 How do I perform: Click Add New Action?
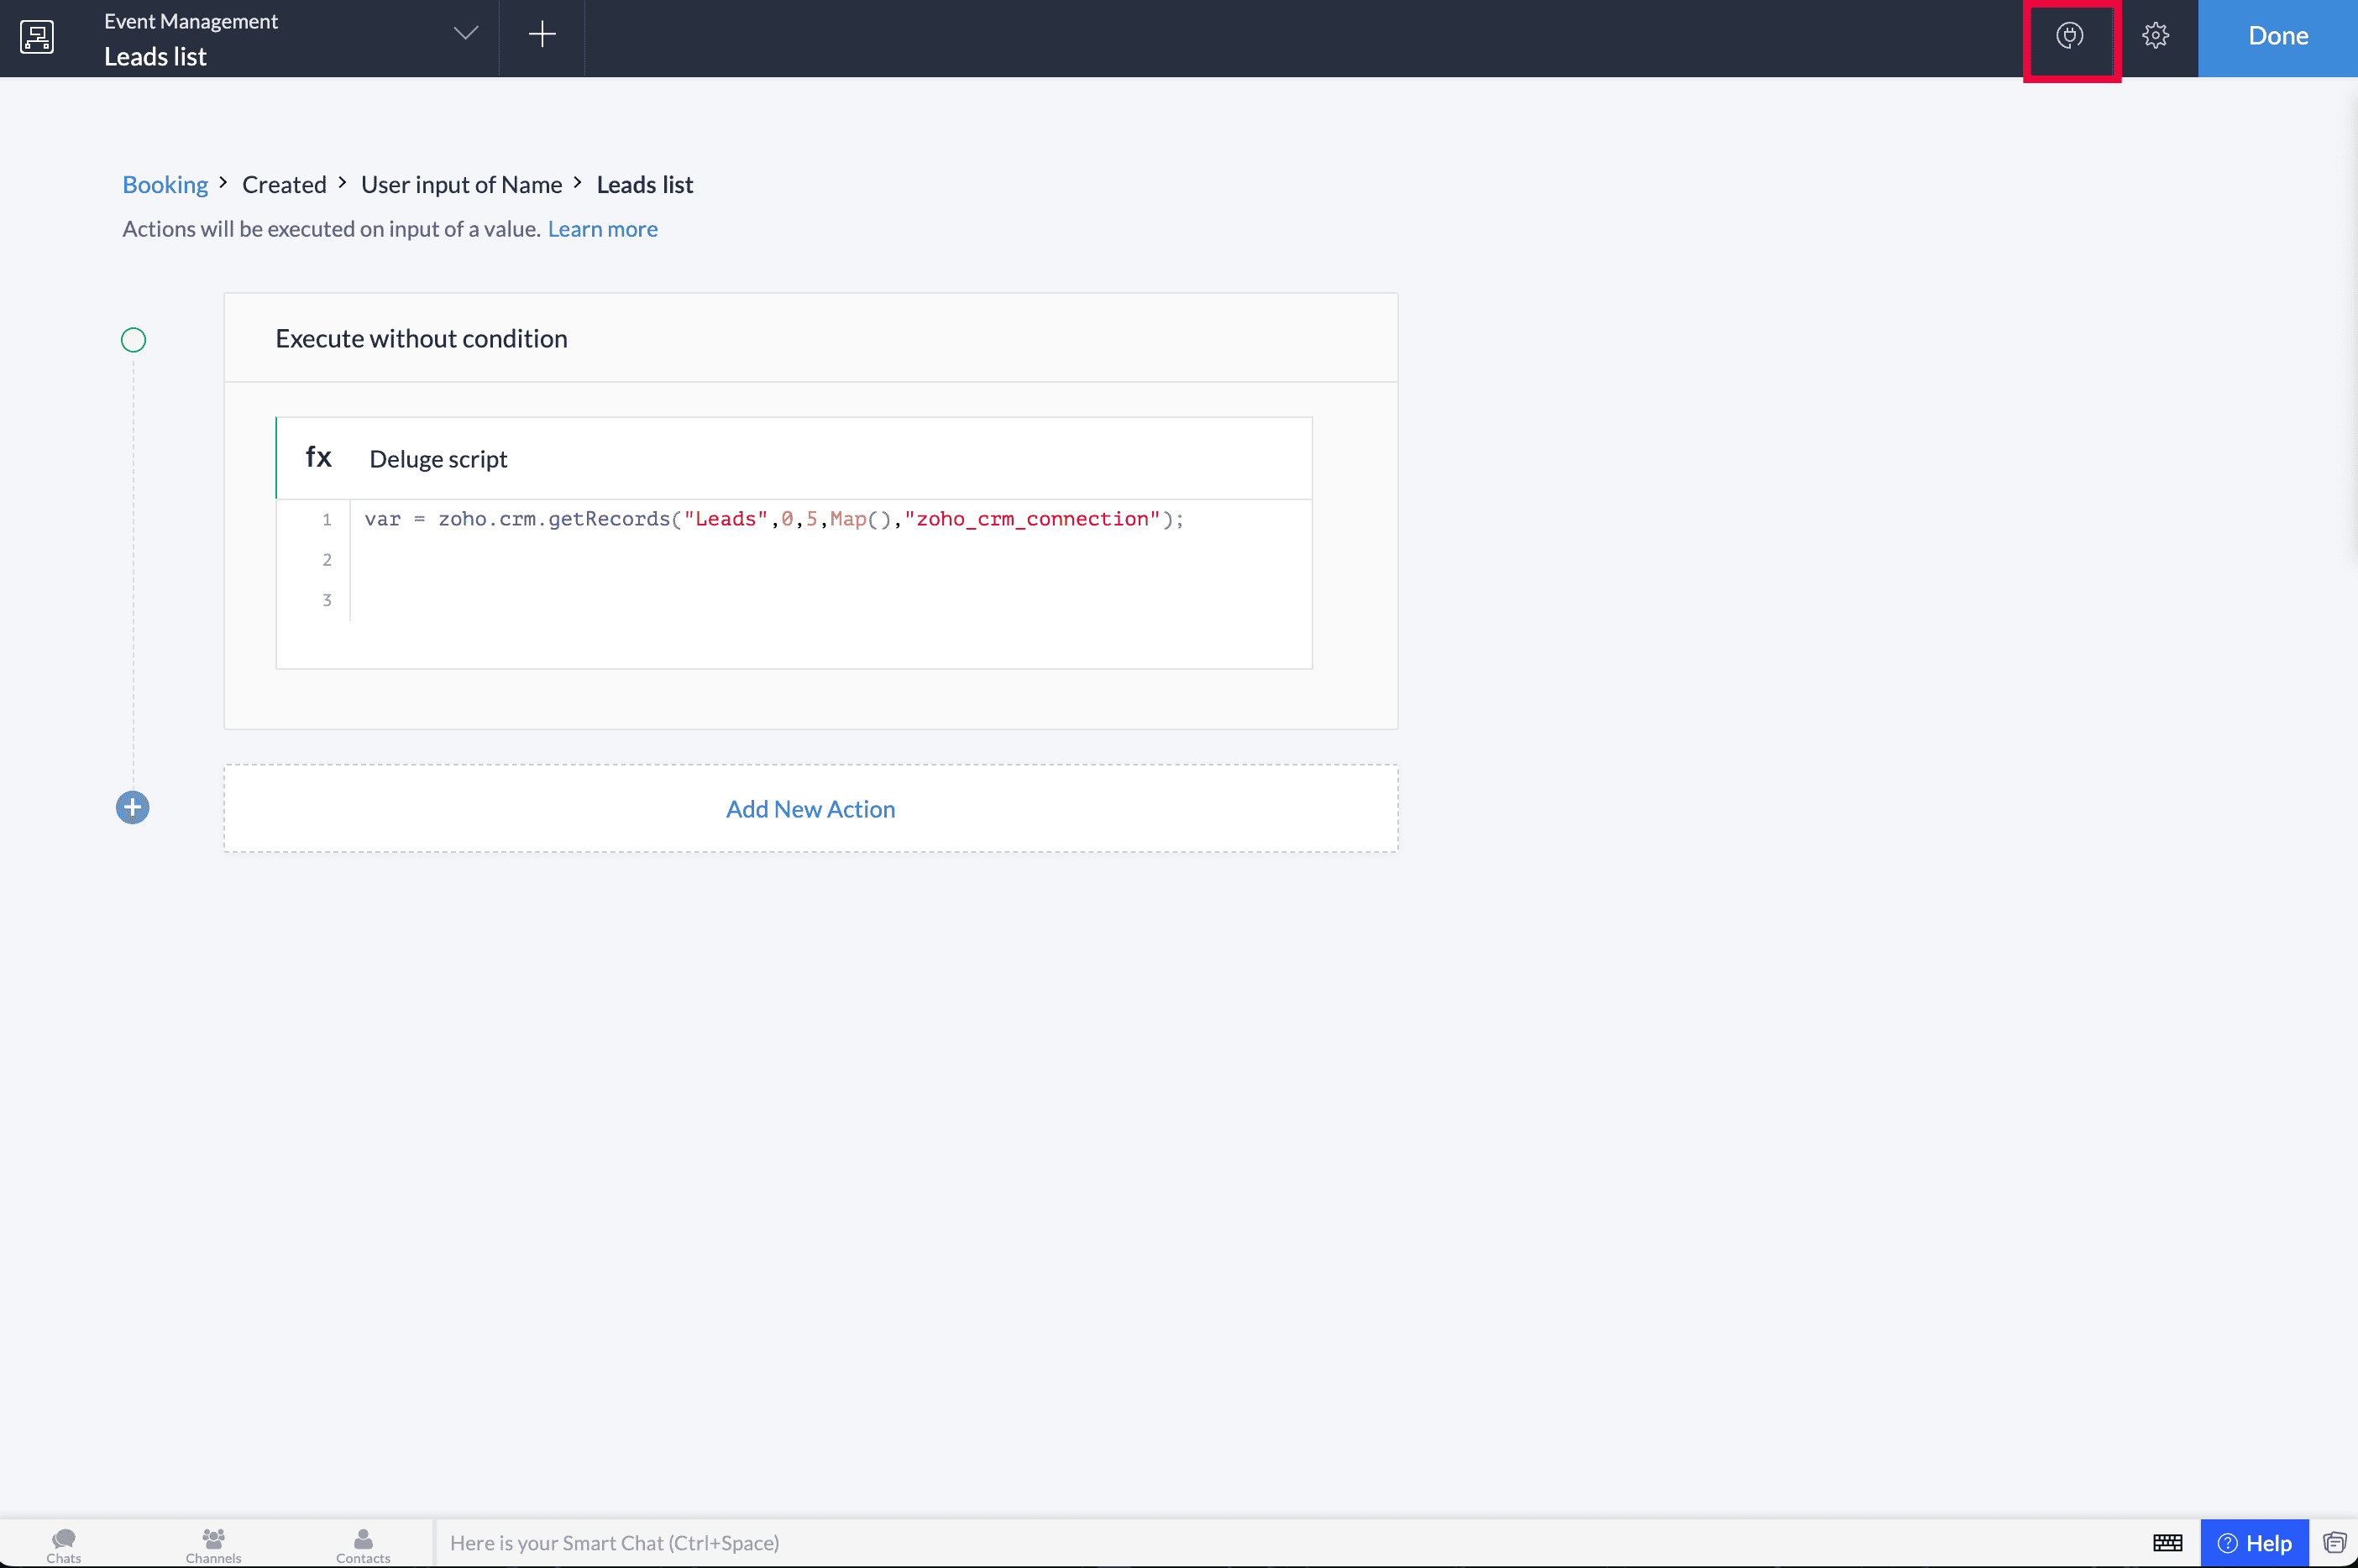click(x=810, y=809)
